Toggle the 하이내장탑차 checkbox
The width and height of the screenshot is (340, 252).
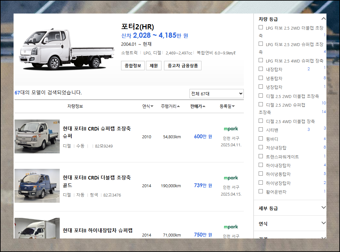coord(261,165)
